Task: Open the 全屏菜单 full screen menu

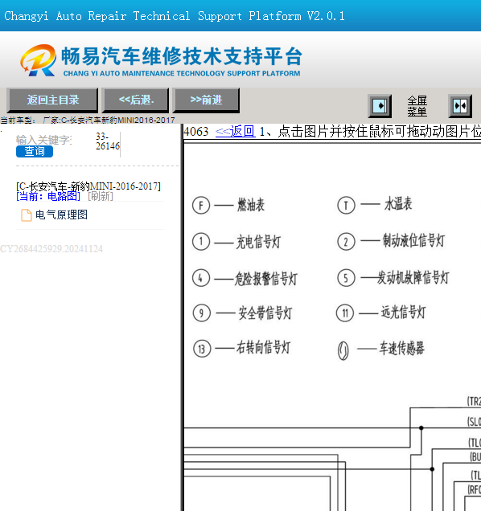Action: click(x=417, y=106)
